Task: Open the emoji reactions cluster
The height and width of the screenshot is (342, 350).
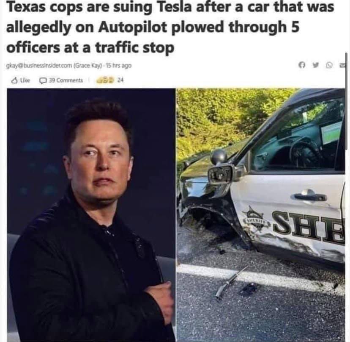Action: click(105, 80)
